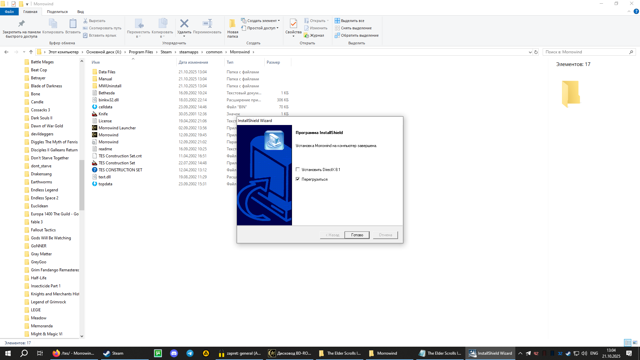Screen dimensions: 640x360
Task: Open Properties (Свойства) ribbon icon
Action: (x=293, y=24)
